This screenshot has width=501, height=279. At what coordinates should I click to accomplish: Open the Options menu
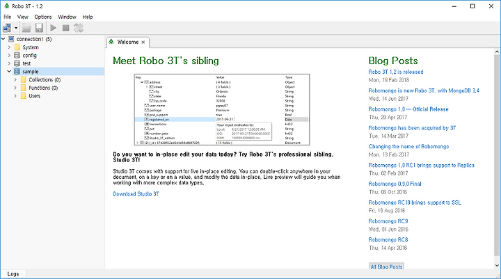tap(43, 17)
